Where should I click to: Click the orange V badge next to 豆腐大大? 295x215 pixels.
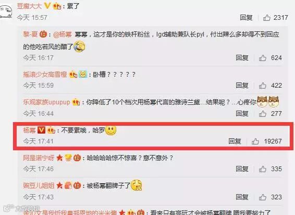47,6
